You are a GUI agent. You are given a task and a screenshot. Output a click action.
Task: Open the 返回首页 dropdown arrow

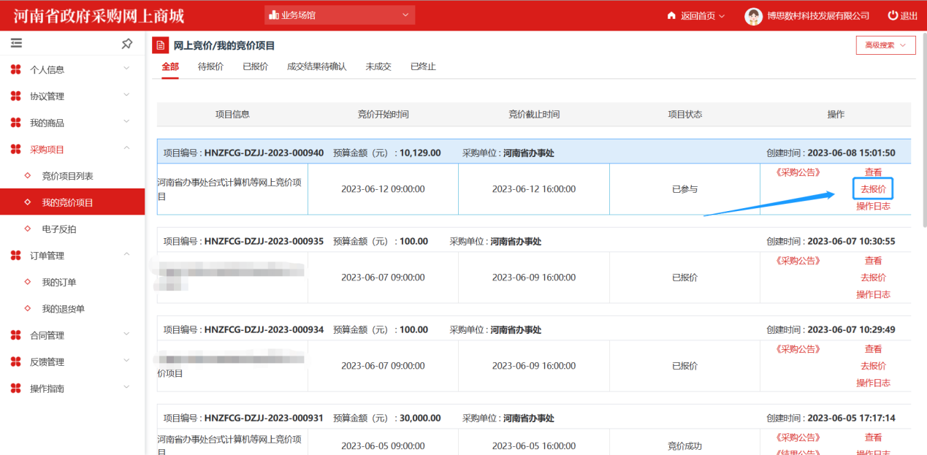click(x=722, y=16)
